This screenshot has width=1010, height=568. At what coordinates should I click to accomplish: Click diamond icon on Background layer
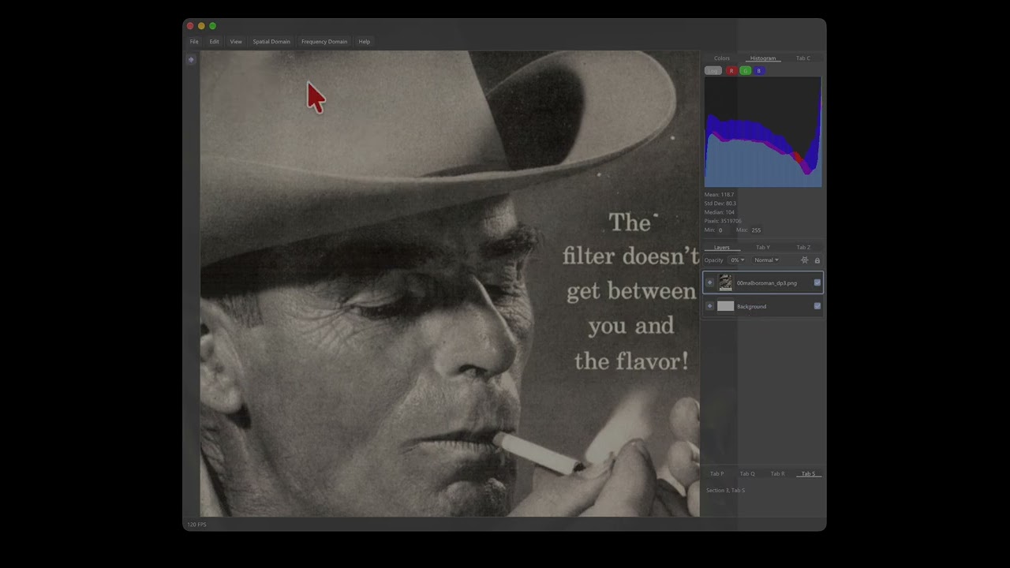tap(710, 306)
